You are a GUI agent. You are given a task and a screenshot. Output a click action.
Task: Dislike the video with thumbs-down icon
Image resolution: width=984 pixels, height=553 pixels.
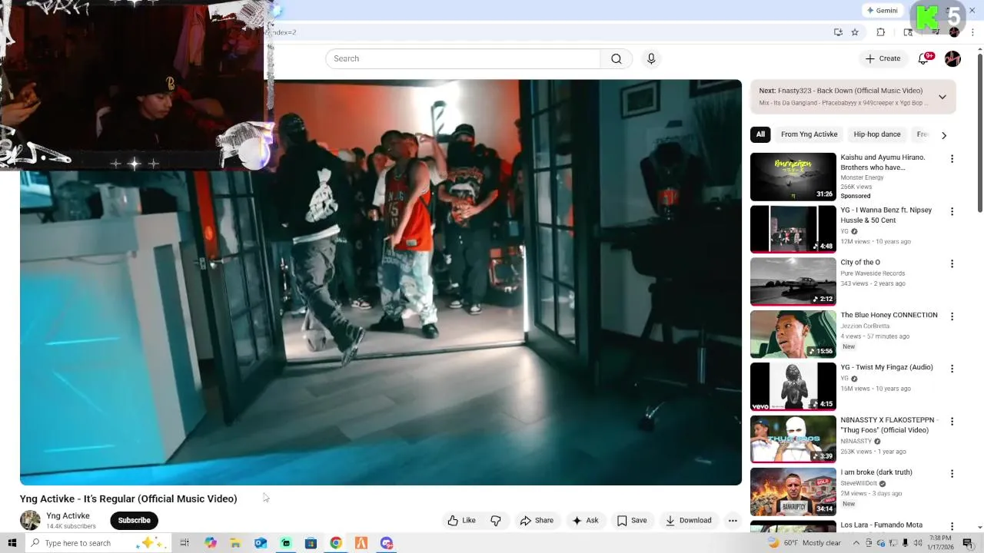pos(496,520)
